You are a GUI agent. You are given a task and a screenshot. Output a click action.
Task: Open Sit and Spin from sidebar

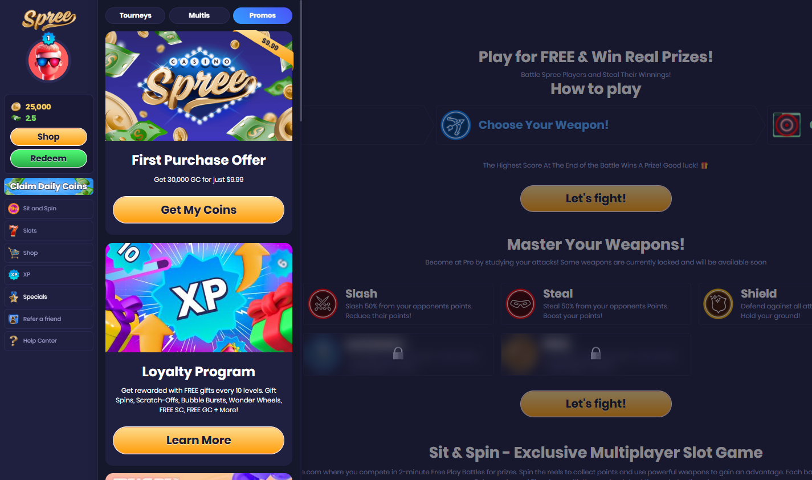click(48, 209)
